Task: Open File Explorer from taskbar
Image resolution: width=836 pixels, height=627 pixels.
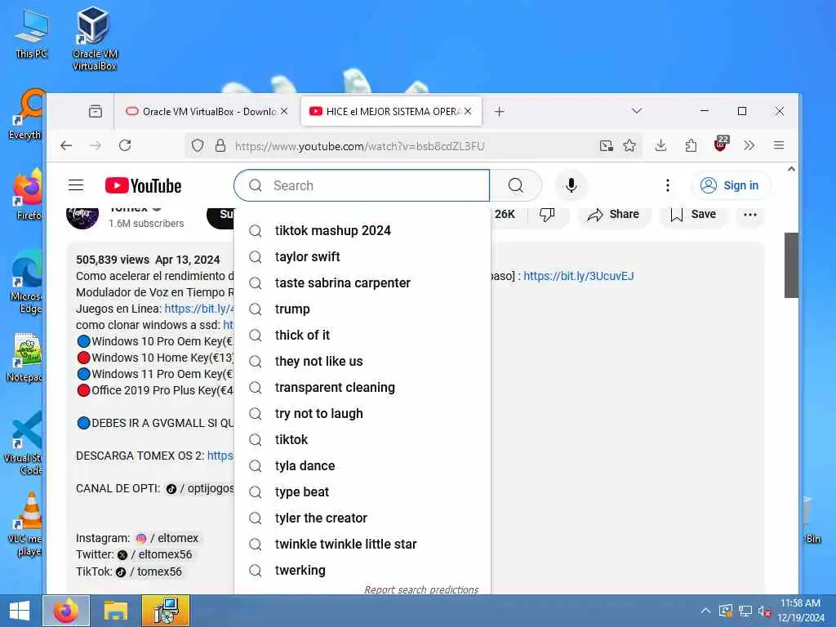Action: (x=116, y=611)
